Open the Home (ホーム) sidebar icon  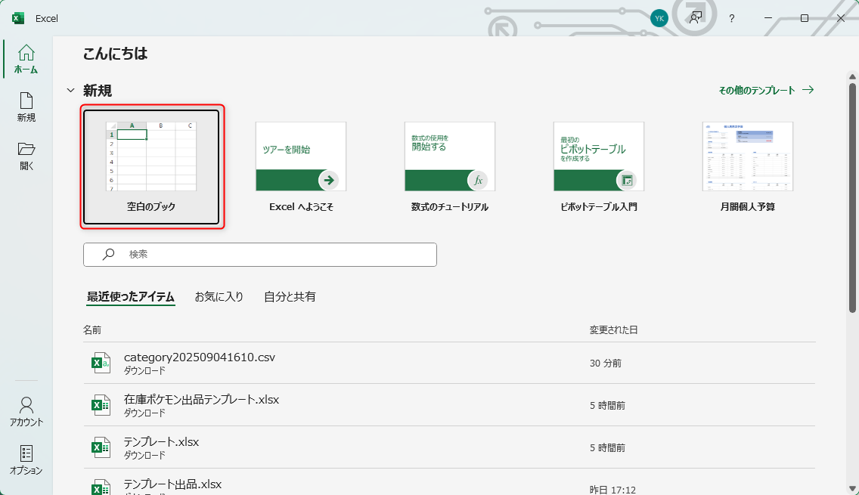(26, 59)
